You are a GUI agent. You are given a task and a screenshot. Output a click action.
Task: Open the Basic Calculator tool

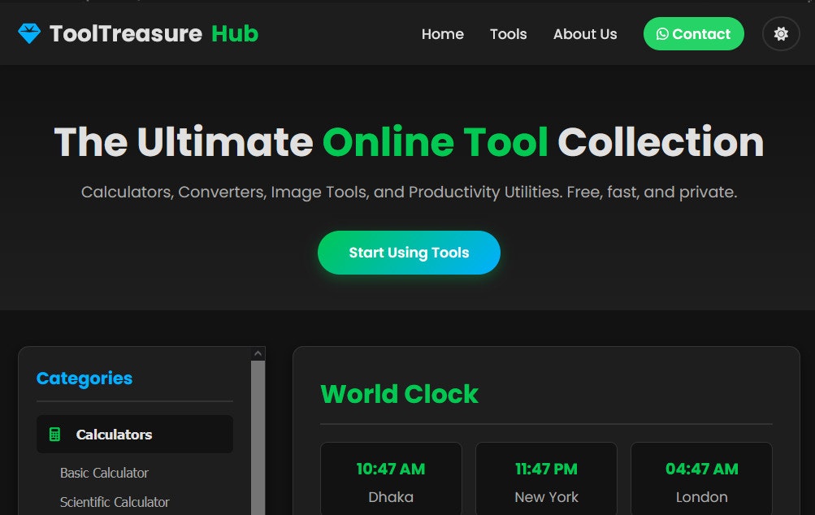pos(104,473)
